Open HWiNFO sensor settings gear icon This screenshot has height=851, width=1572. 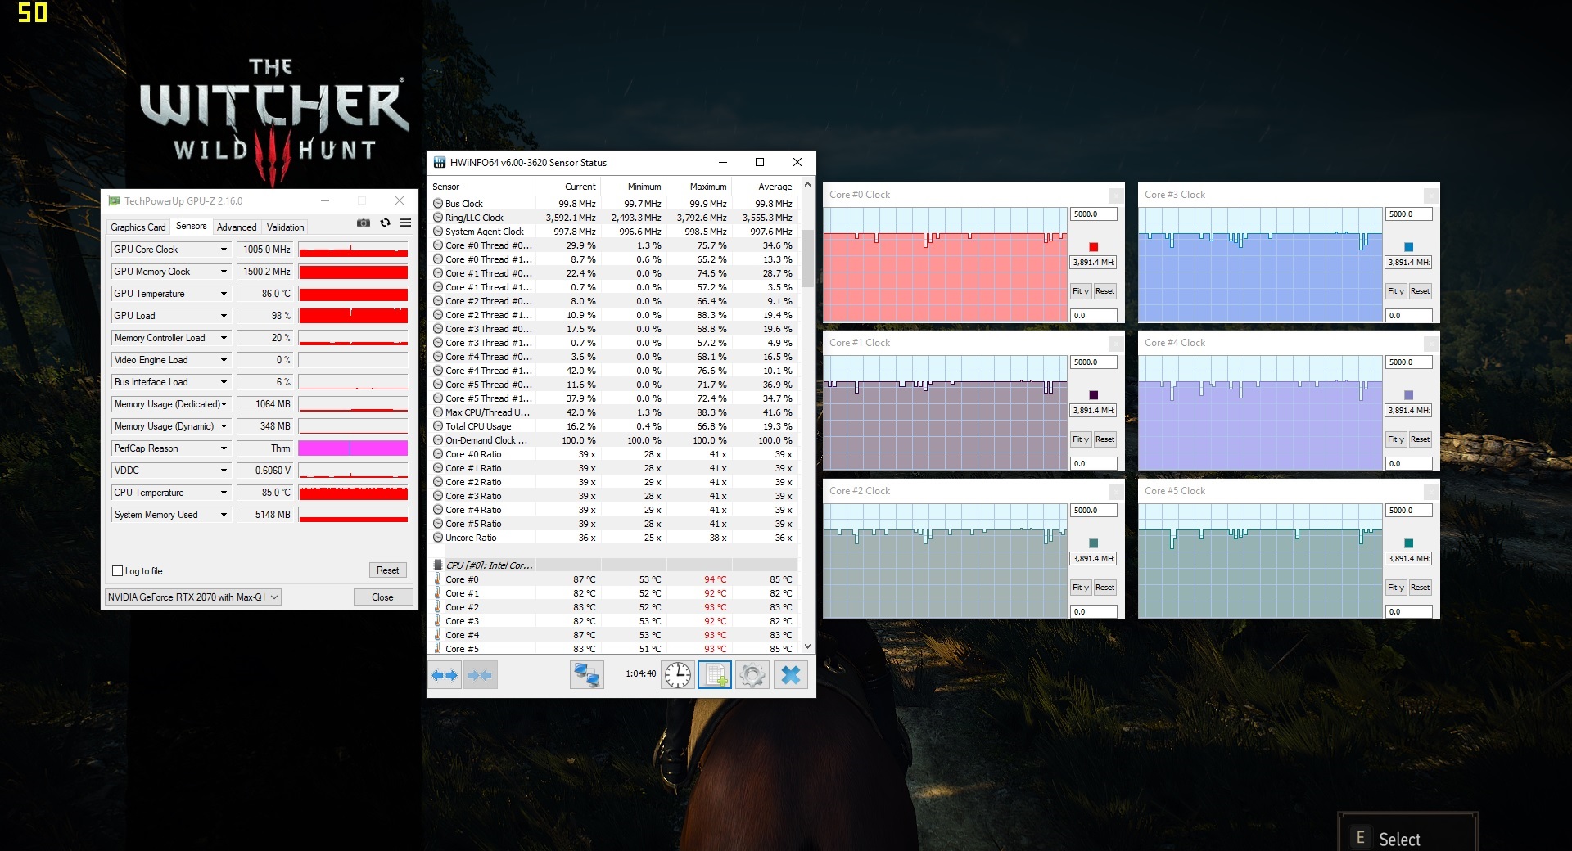[x=752, y=675]
